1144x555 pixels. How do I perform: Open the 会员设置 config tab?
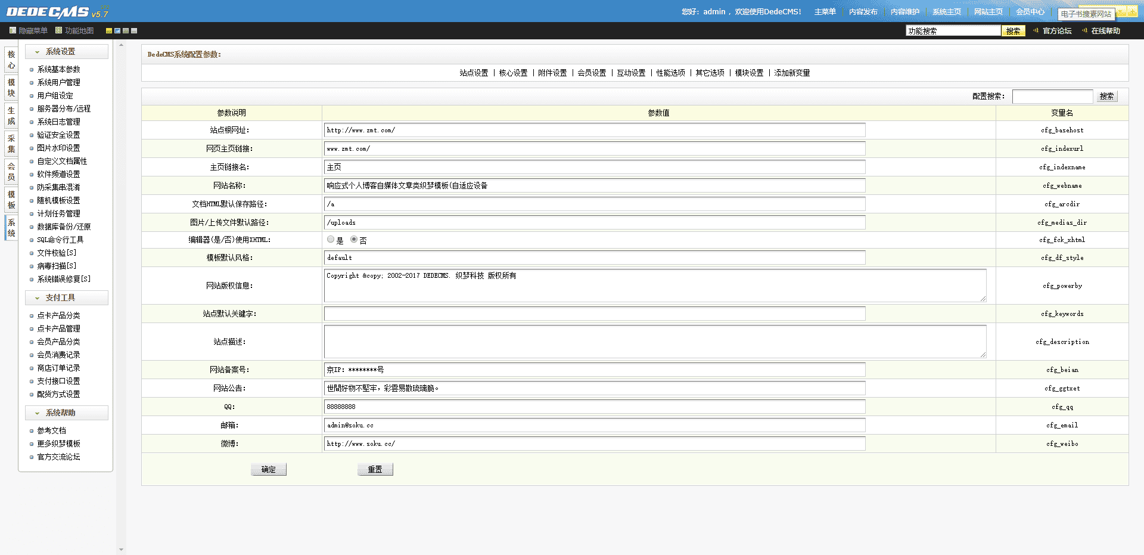pos(592,73)
